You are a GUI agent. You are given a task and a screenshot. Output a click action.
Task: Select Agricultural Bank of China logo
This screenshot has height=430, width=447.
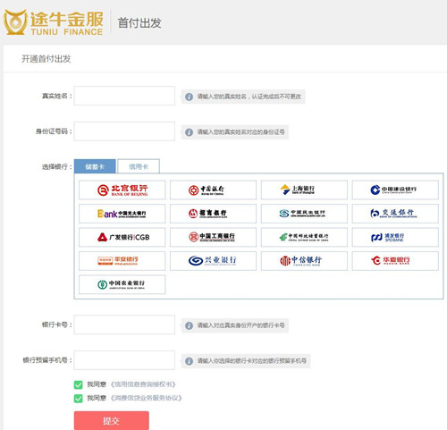coord(122,284)
